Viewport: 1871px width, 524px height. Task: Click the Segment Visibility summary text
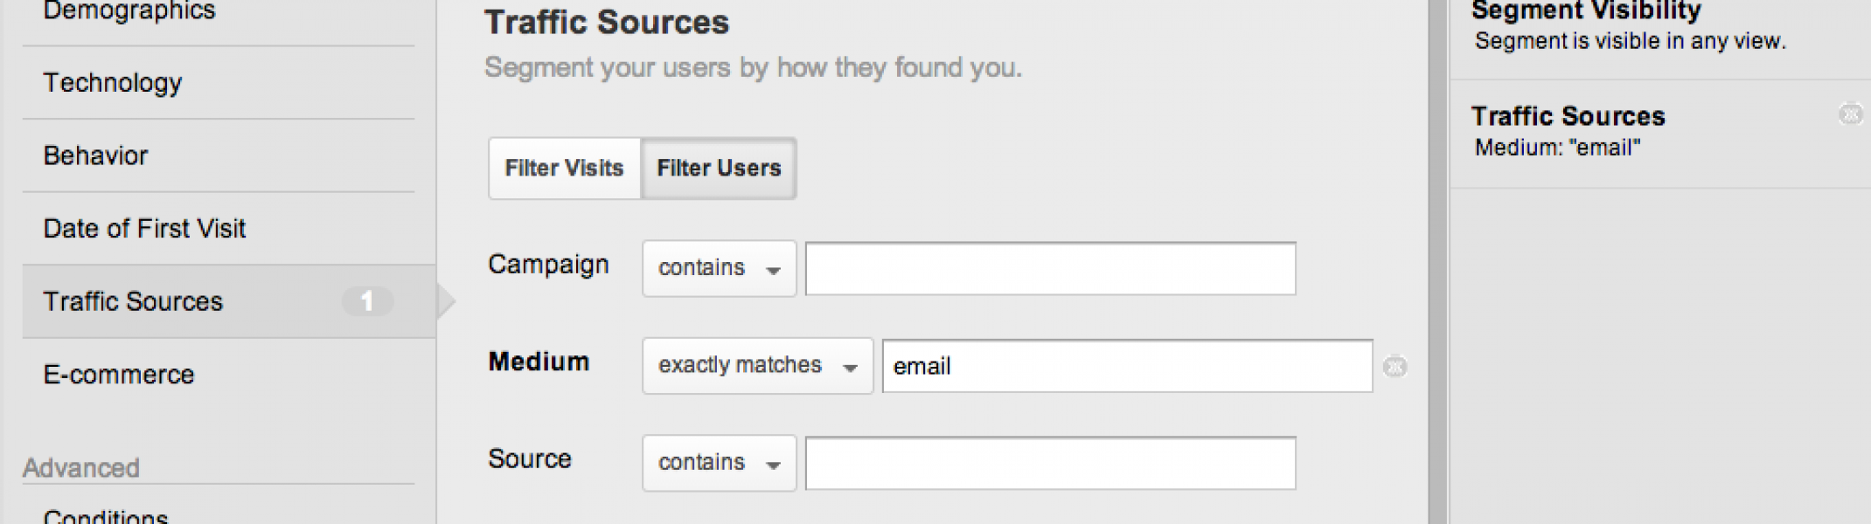(1630, 41)
